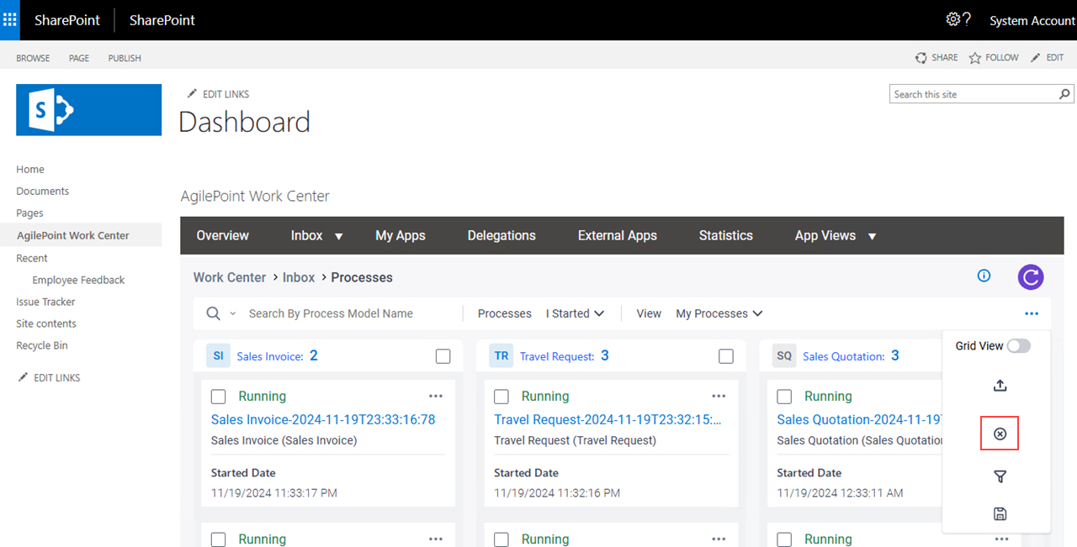Open the blue information icon
This screenshot has width=1077, height=547.
pos(984,276)
